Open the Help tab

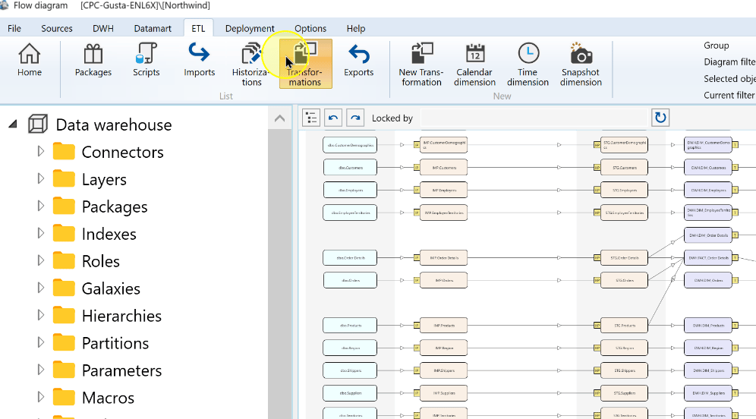click(356, 28)
